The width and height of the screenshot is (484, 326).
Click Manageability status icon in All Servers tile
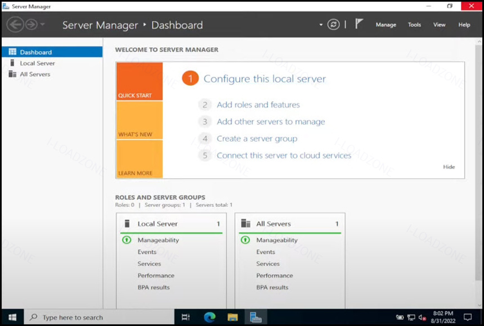click(x=245, y=239)
